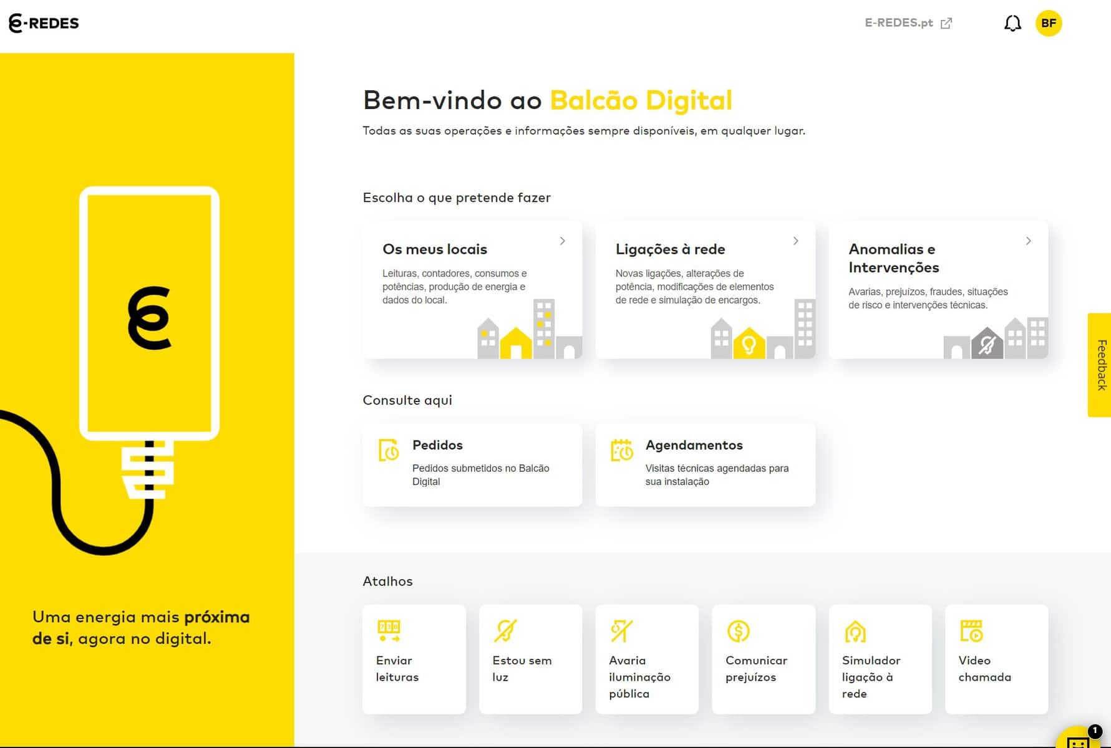The height and width of the screenshot is (748, 1111).
Task: Click the 'Novas ligações, alterações de potência' description
Action: (694, 287)
